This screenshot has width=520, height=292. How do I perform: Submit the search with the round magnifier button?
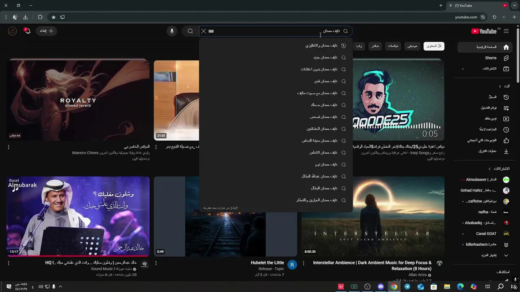coord(190,31)
